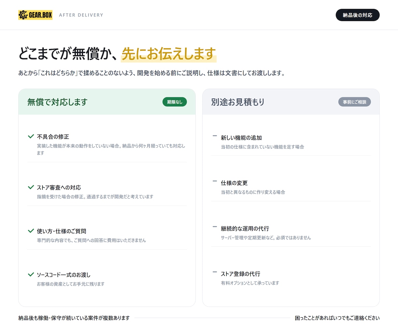Select the 仕様の変更 item title
This screenshot has width=398, height=331.
click(234, 183)
